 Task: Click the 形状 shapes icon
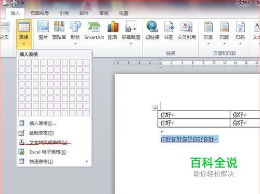75,26
